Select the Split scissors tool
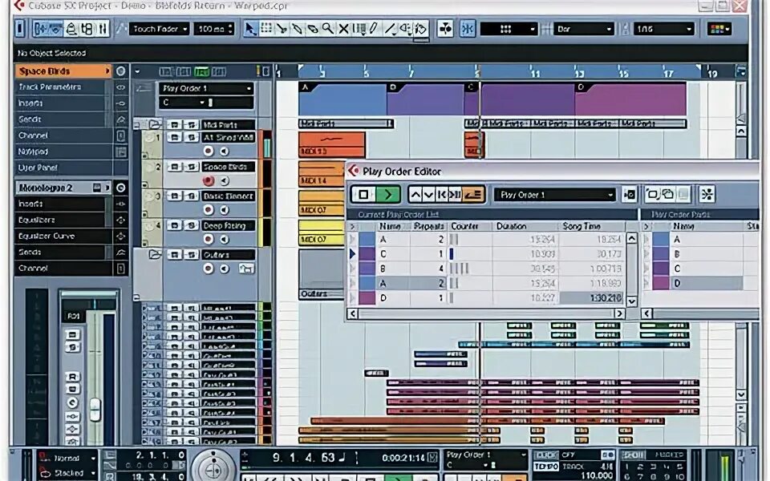The height and width of the screenshot is (481, 770). [282, 29]
